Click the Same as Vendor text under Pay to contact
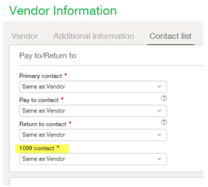208x187 pixels. tap(44, 111)
